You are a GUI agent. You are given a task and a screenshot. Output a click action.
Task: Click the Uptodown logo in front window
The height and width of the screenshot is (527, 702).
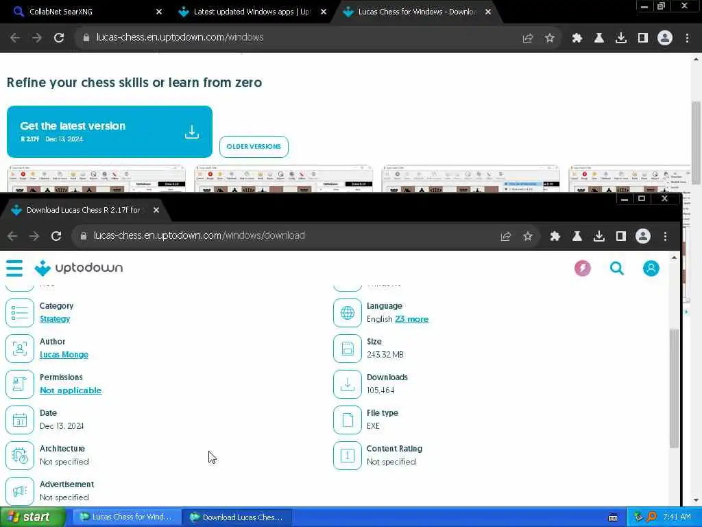pyautogui.click(x=78, y=268)
